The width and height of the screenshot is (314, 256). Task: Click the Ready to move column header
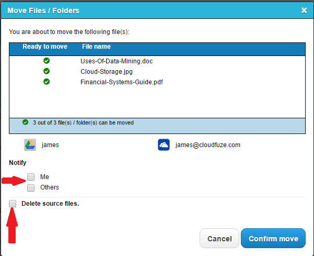pos(45,47)
